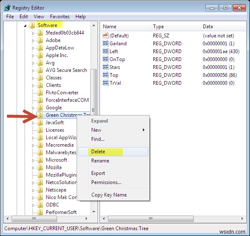Open the File menu
This screenshot has width=250, height=236.
pyautogui.click(x=10, y=17)
